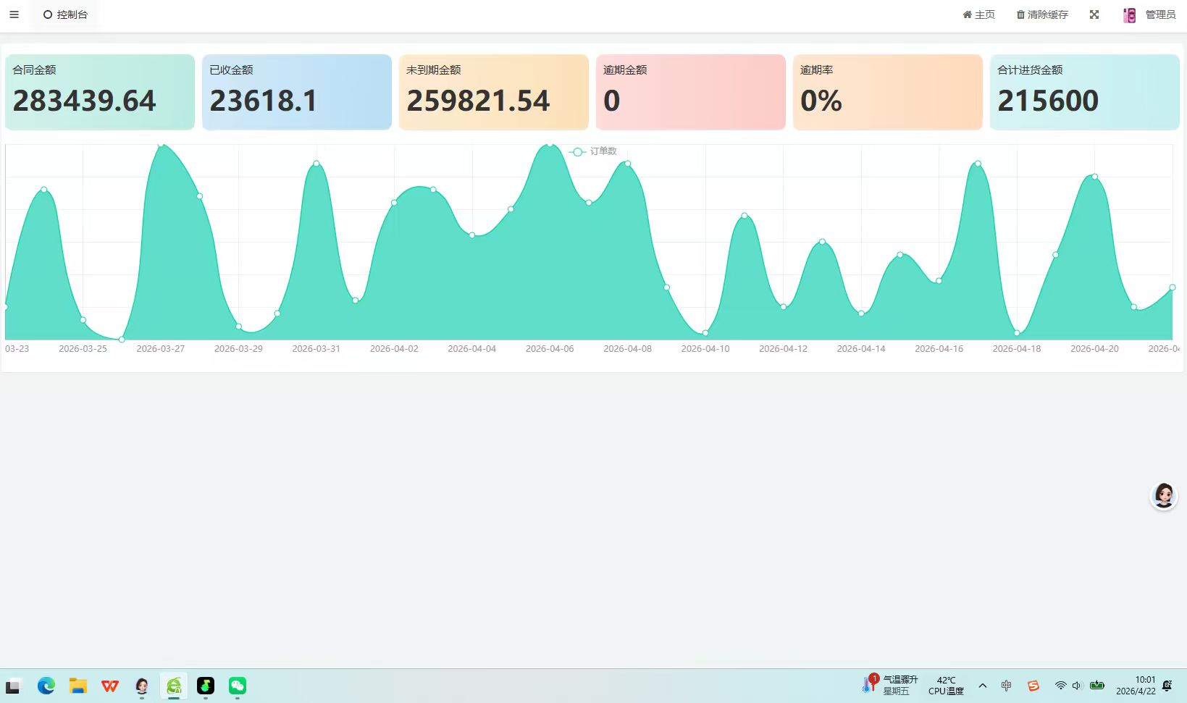The height and width of the screenshot is (703, 1187).
Task: Open WeChat from taskbar
Action: 238,686
